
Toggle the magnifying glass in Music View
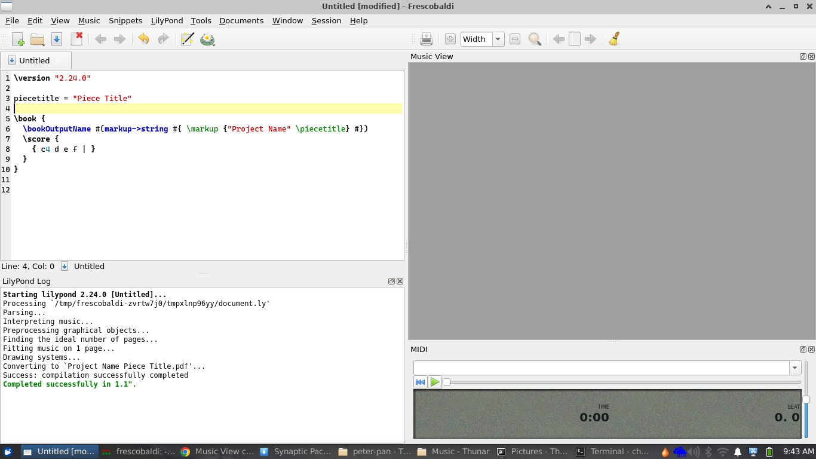(x=534, y=39)
